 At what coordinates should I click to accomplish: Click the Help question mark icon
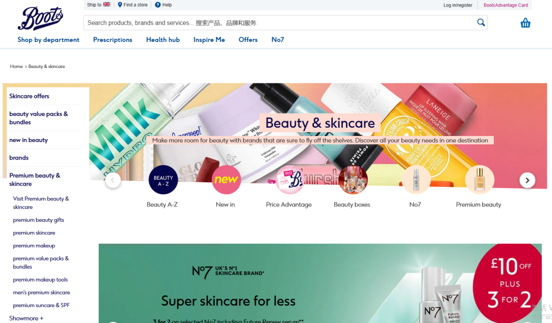click(x=158, y=5)
